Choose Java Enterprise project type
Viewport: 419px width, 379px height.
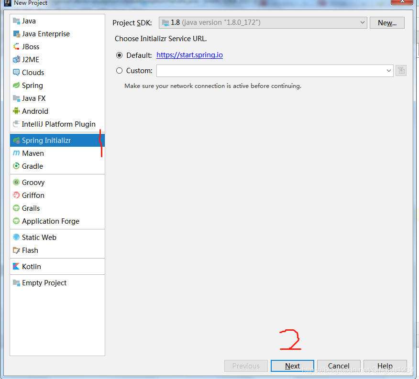pyautogui.click(x=57, y=34)
